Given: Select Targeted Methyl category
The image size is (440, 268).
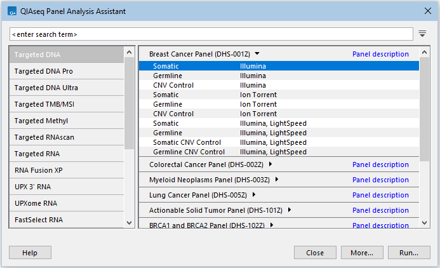Looking at the screenshot, I should 67,121.
